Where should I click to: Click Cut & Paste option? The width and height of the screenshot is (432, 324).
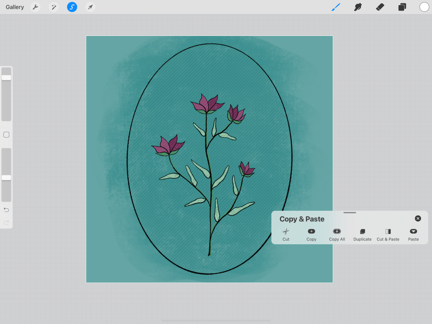388,234
